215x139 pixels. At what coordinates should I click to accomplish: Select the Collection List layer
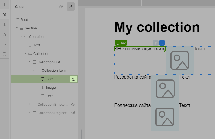[44, 62]
